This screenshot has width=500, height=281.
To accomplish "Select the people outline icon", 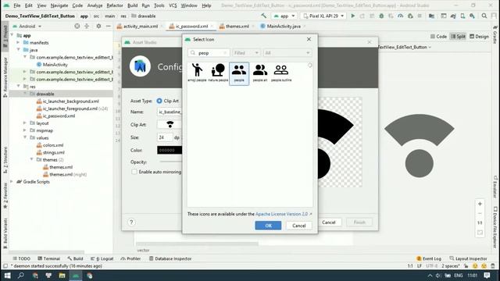I will click(281, 73).
